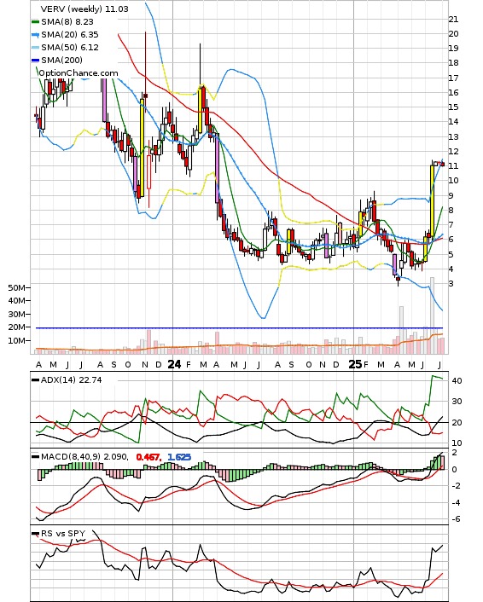Click the OptionChance.com watermark text
The height and width of the screenshot is (602, 483).
pyautogui.click(x=78, y=73)
